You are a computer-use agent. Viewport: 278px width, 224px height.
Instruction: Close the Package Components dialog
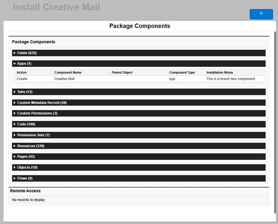point(261,14)
